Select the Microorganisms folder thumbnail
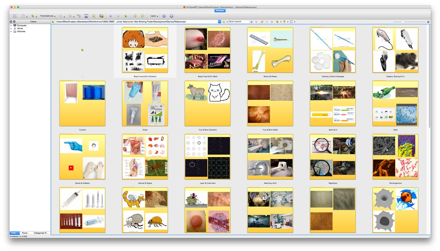This screenshot has width=440, height=251. [x=395, y=157]
